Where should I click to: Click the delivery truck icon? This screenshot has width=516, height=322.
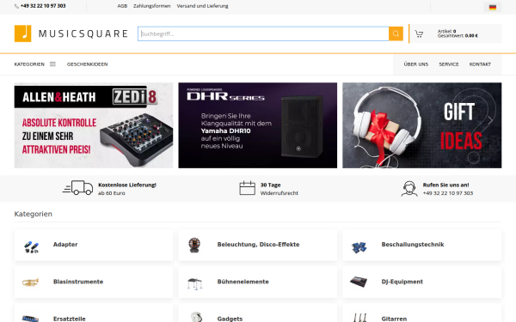tap(78, 188)
